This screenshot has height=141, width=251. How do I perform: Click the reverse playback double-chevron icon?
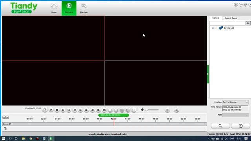(75, 110)
